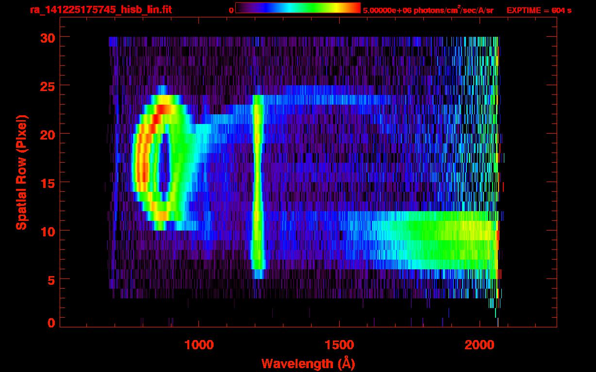596x372 pixels.
Task: Click the Spatial Row (Pixel) axis label
Action: click(x=21, y=172)
